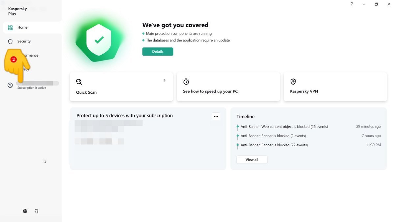Open the Security section

[x=24, y=41]
